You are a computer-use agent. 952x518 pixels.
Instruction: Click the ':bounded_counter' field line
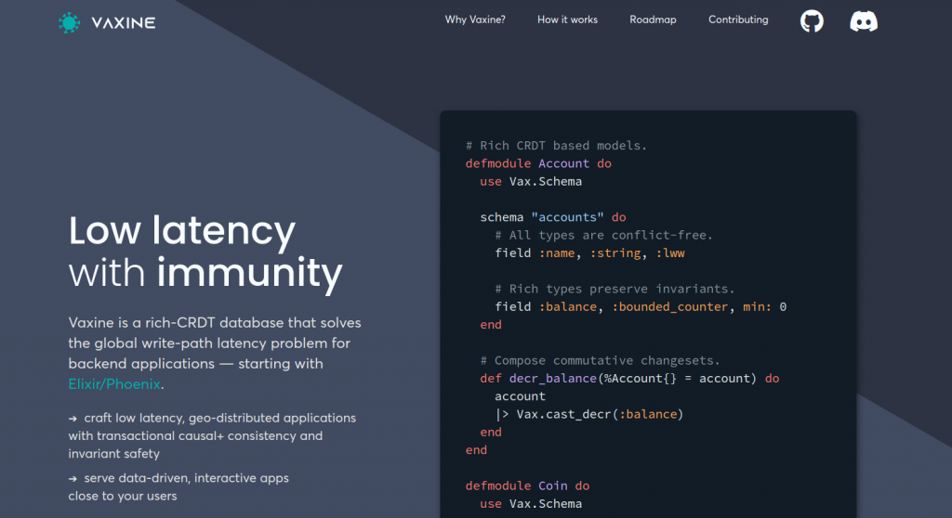[640, 307]
